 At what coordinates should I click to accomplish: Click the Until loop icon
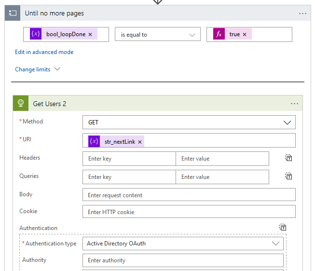pyautogui.click(x=12, y=14)
